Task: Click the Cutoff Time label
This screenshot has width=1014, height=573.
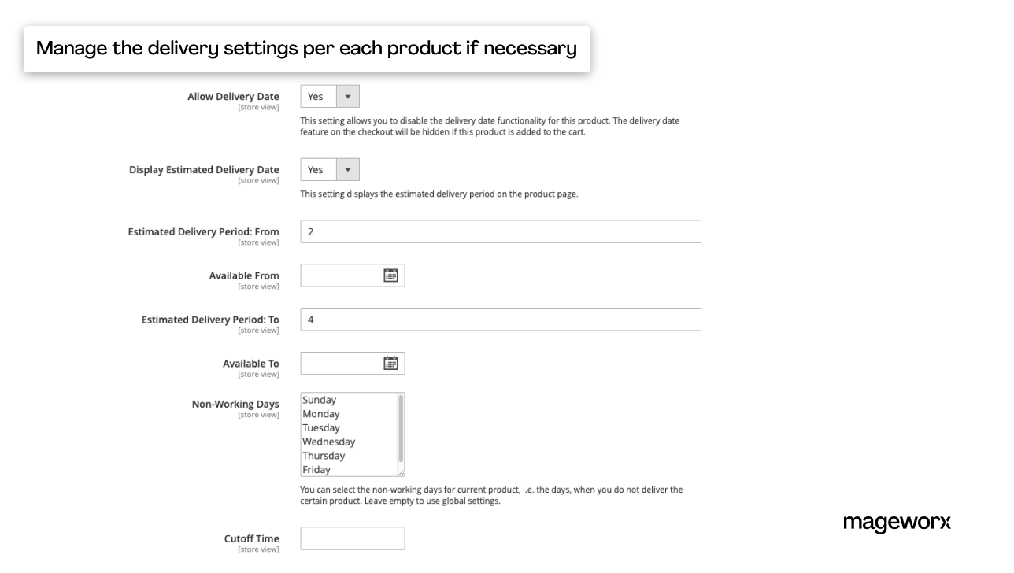Action: 251,539
